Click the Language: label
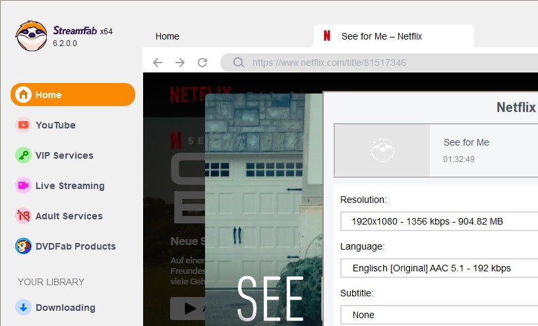Image resolution: width=538 pixels, height=326 pixels. click(363, 246)
